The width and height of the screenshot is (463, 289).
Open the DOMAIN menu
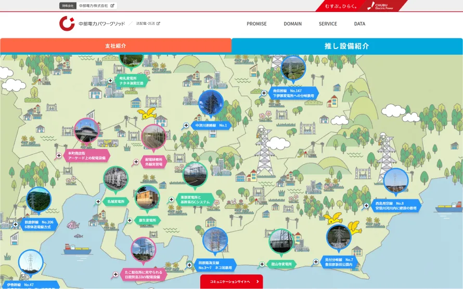click(292, 24)
